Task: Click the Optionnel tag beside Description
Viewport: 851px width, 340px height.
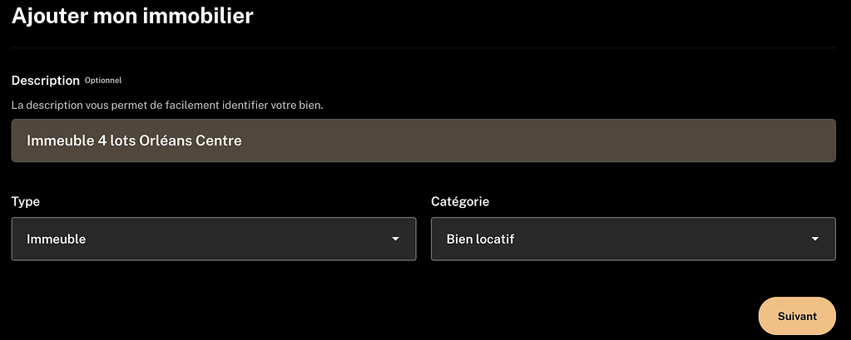Action: click(x=103, y=81)
